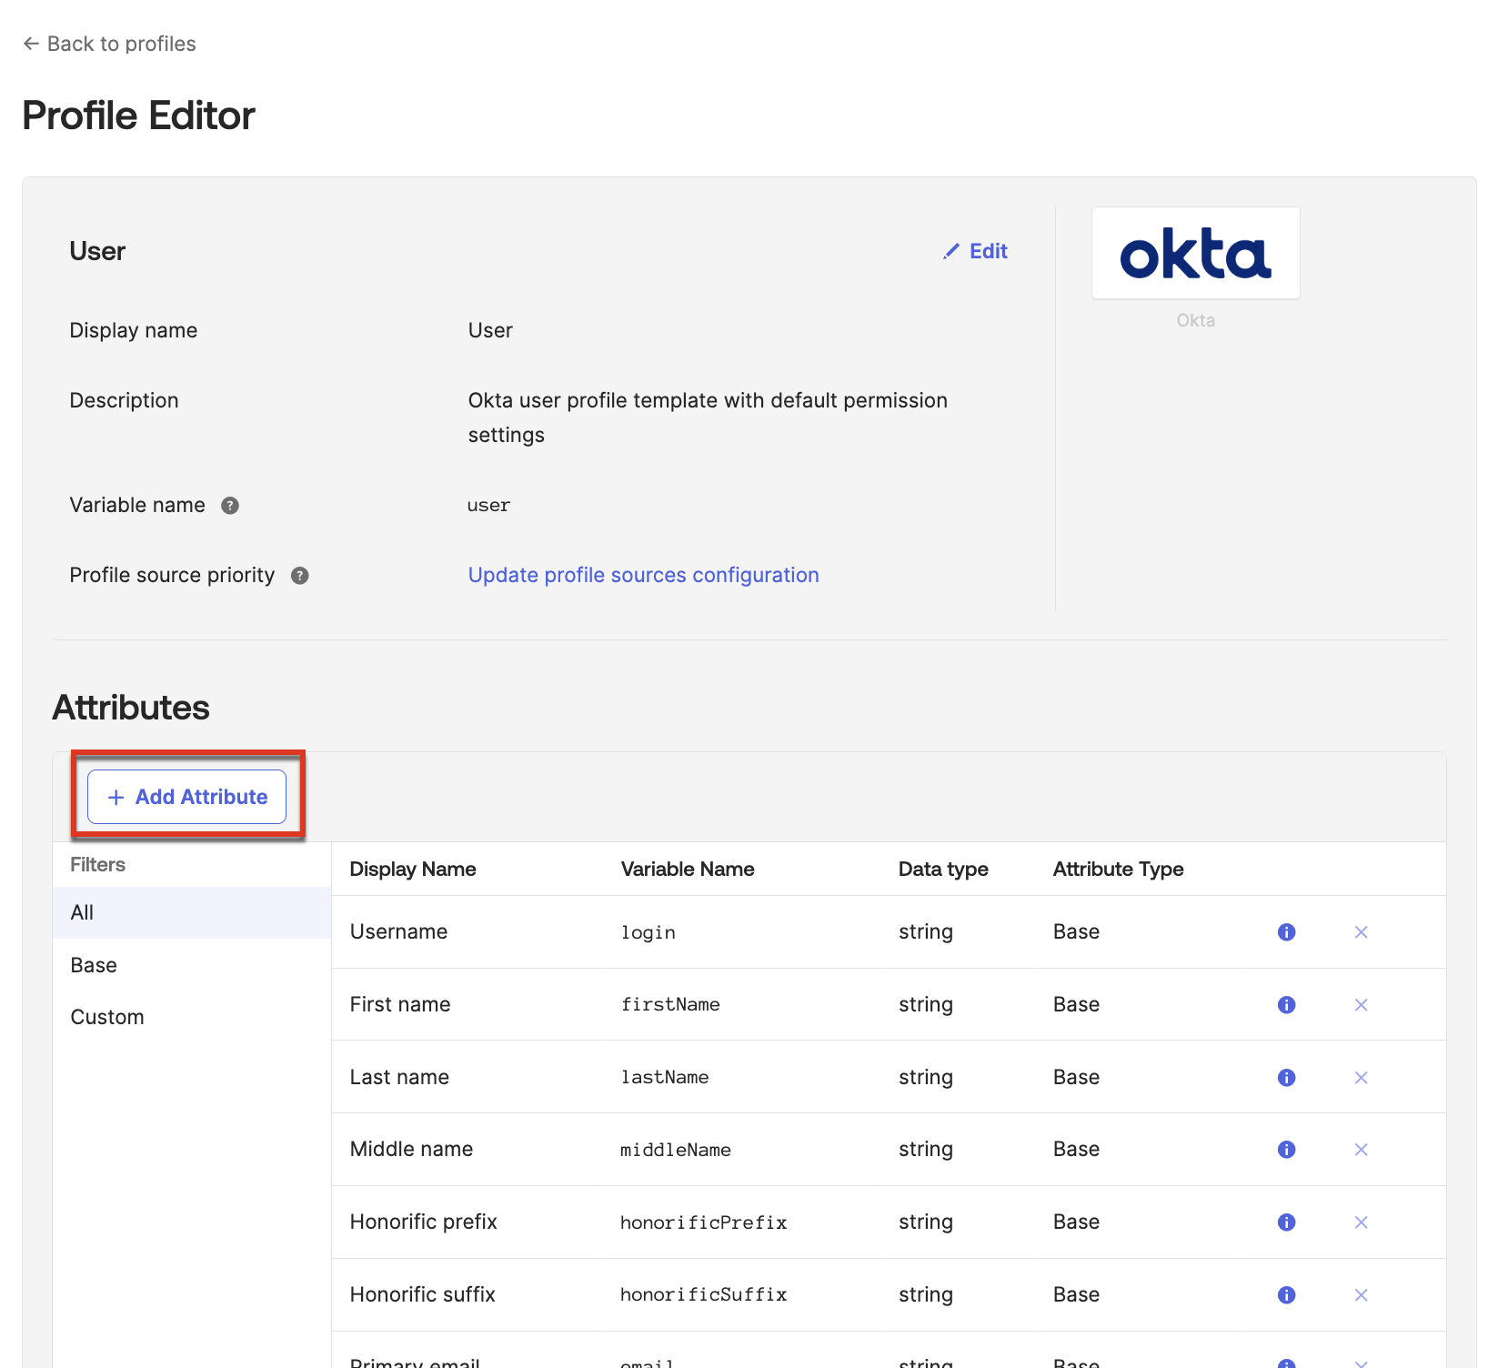Viewport: 1508px width, 1368px height.
Task: Navigate Back to profiles
Action: pyautogui.click(x=120, y=43)
